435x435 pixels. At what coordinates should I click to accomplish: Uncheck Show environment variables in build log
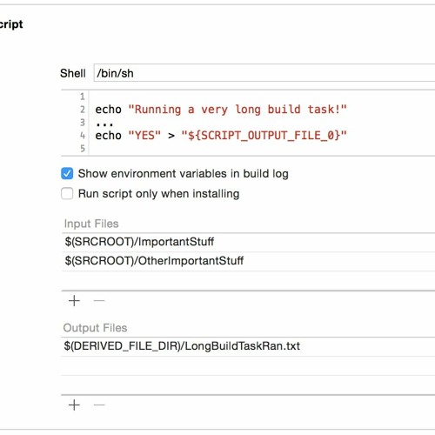click(67, 173)
